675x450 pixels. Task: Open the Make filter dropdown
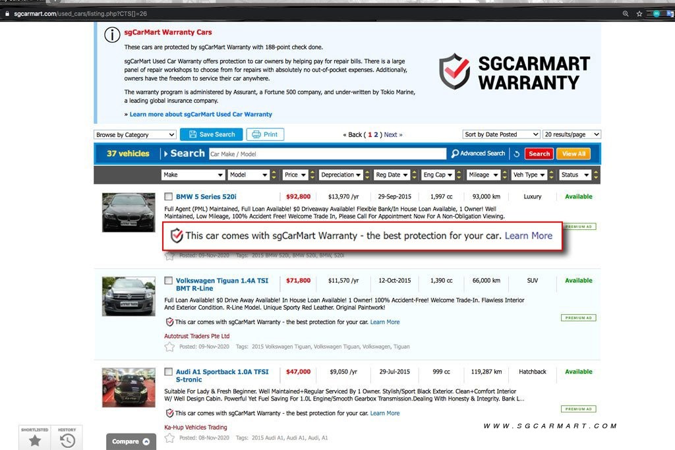[x=193, y=175]
